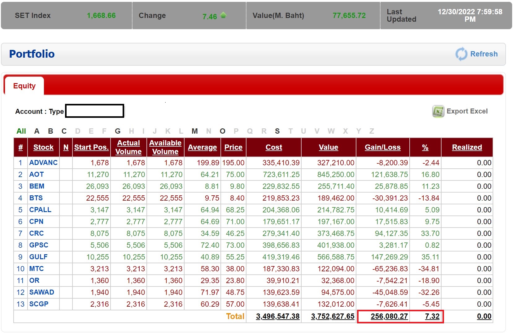Viewport: 514px width, 333px height.
Task: Click total cost 3,496,547.38
Action: point(278,317)
